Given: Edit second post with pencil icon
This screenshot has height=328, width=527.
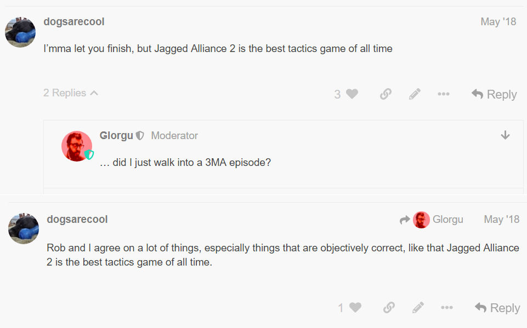Looking at the screenshot, I should [418, 308].
